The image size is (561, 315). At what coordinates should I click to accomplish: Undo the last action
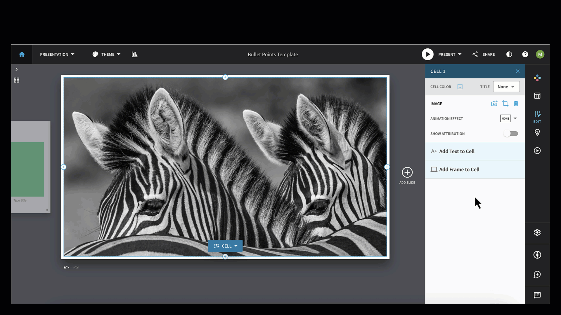tap(67, 267)
